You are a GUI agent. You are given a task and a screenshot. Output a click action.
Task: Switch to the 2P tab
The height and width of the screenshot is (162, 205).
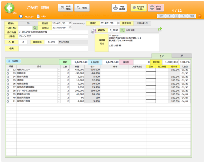pyautogui.click(x=182, y=55)
